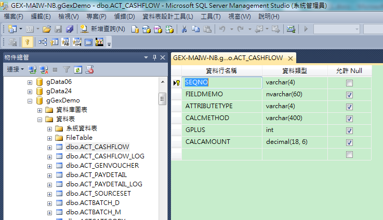Open the database selector combo box
383x220 pixels.
tap(337, 29)
